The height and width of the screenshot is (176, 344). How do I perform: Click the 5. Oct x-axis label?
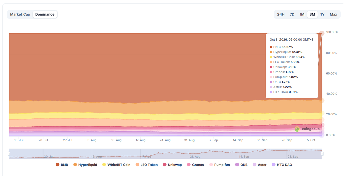311,140
